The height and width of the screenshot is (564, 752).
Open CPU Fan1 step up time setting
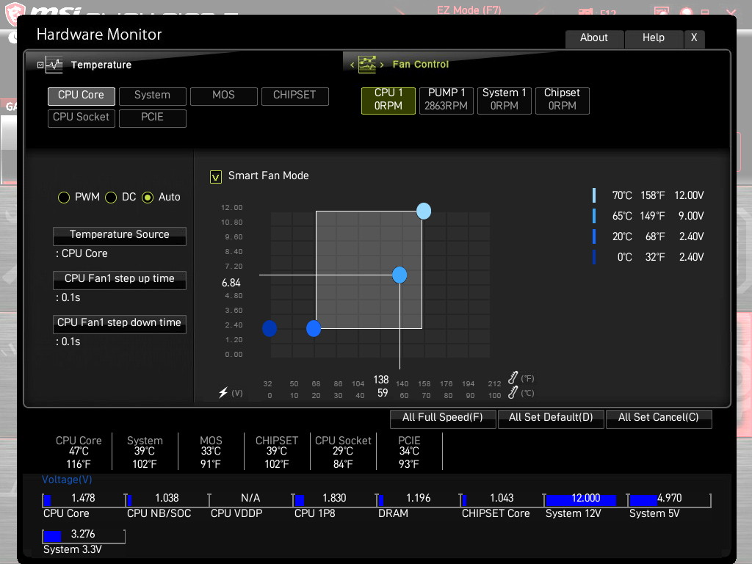click(x=120, y=280)
